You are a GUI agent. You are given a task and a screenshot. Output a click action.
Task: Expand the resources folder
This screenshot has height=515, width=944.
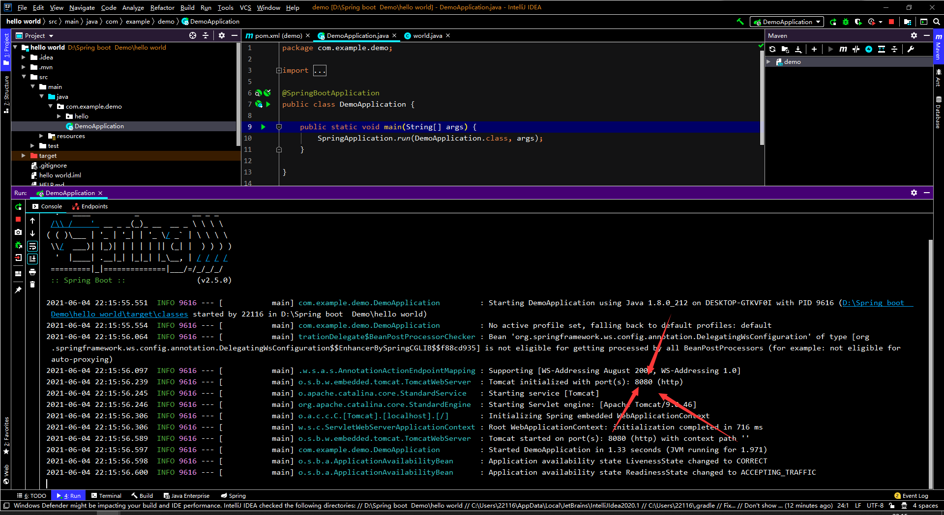point(41,136)
